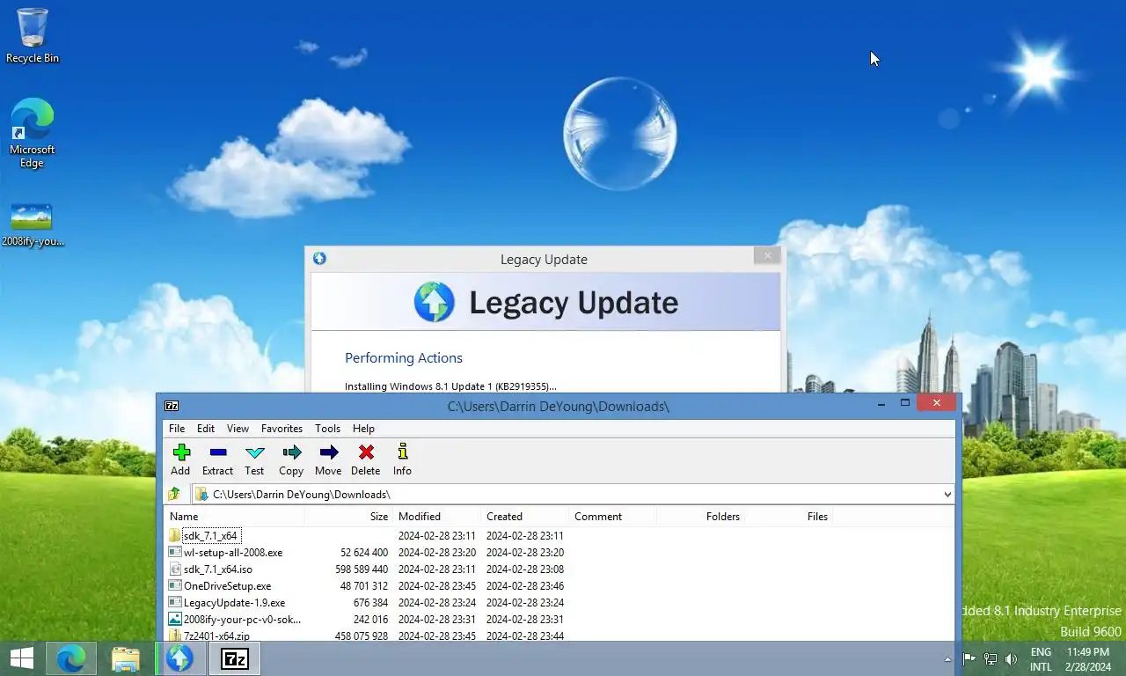
Task: Select LegacyUpdate-1.9.exe in the list
Action: click(234, 602)
